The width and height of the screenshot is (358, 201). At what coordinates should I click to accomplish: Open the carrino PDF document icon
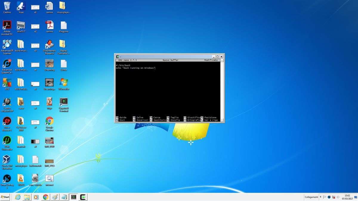[x=50, y=27]
